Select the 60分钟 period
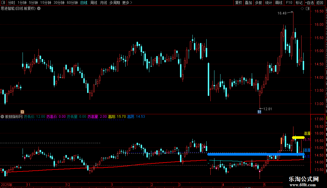 pyautogui.click(x=72, y=3)
